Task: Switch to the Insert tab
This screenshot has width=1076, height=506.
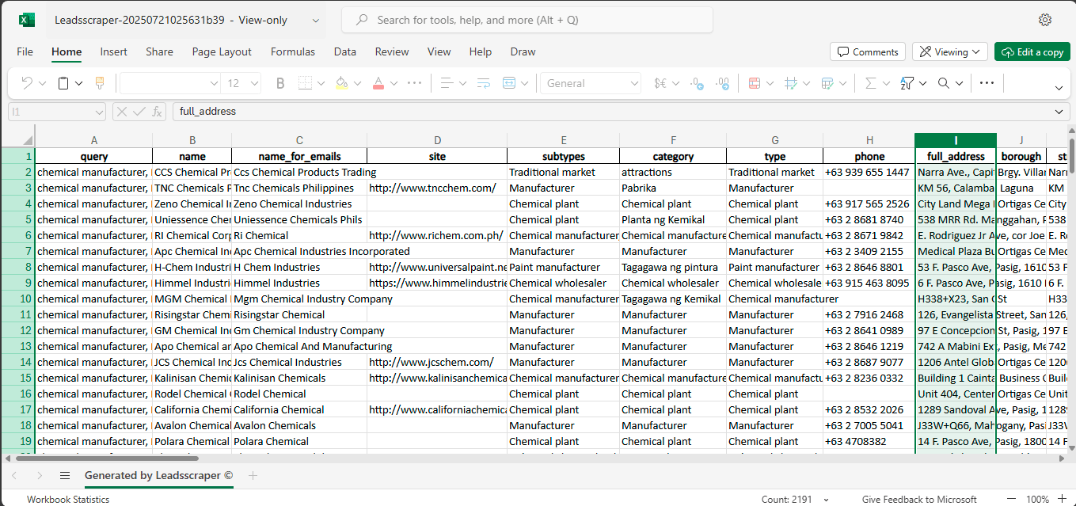Action: 113,51
